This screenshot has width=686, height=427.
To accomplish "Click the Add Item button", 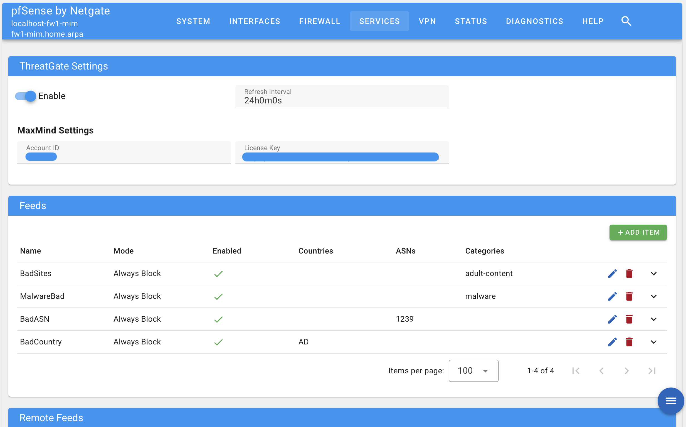I will (638, 232).
